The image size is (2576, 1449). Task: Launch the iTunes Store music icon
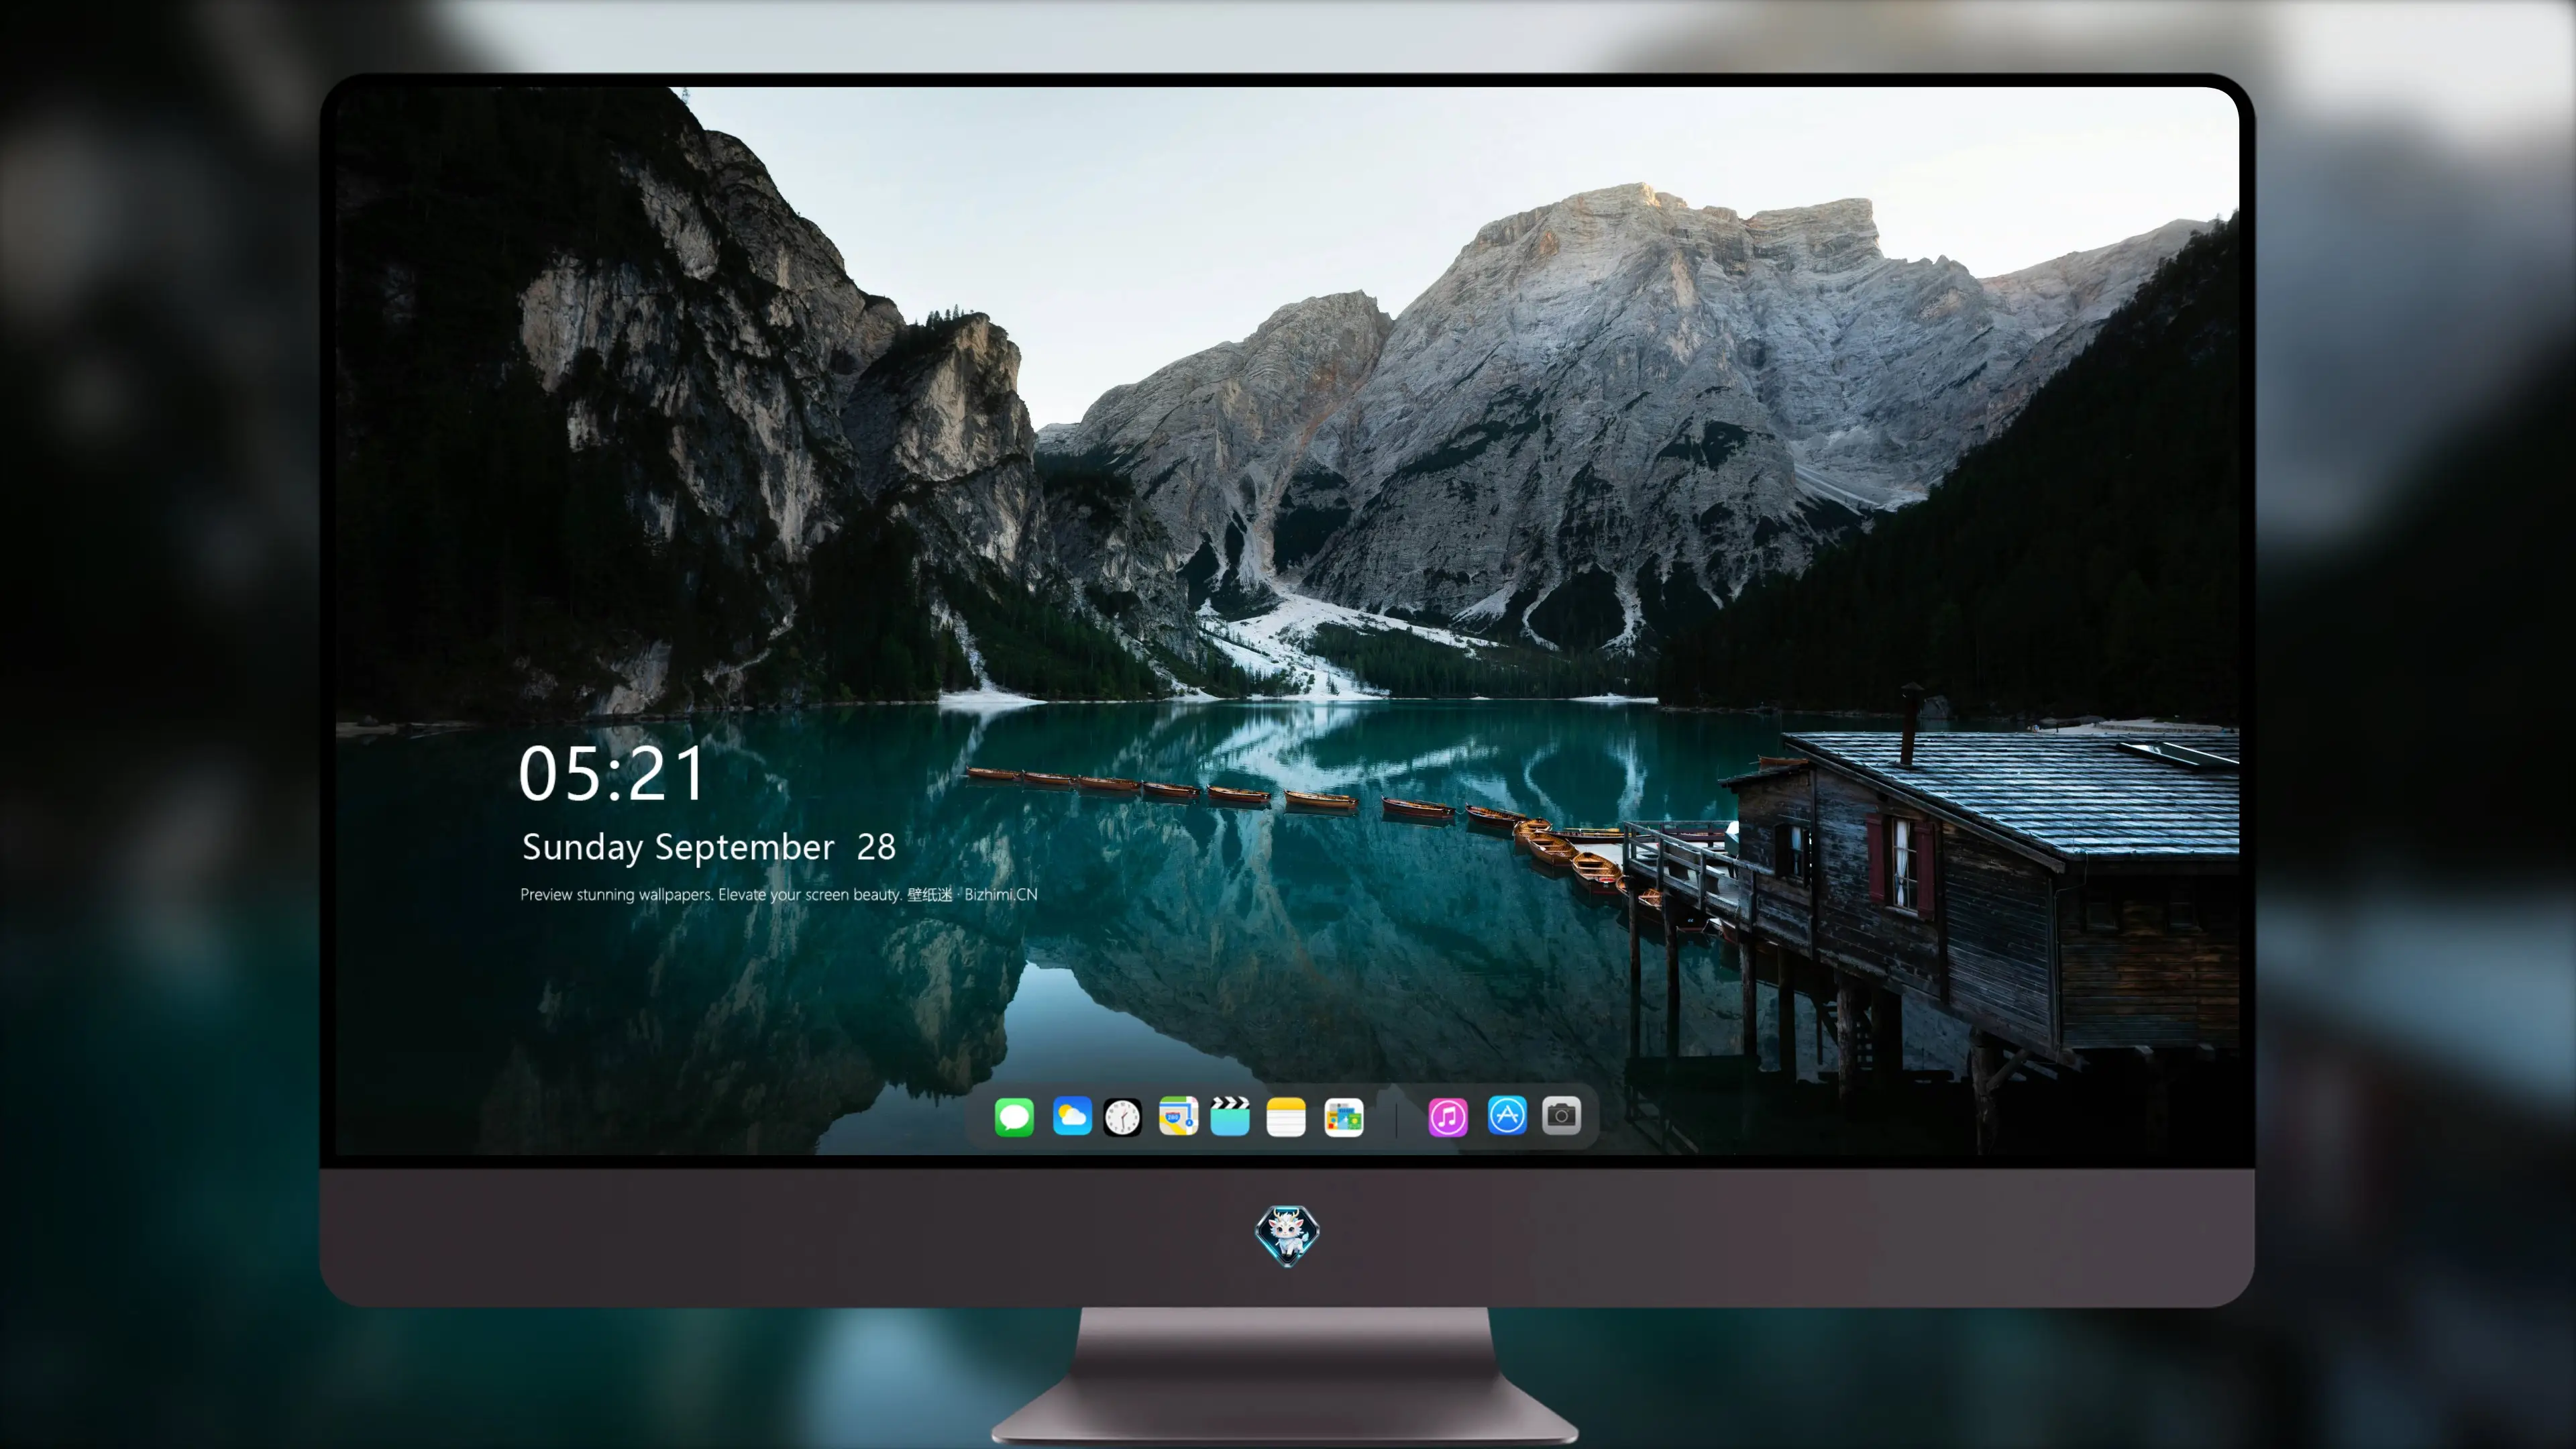1448,1117
